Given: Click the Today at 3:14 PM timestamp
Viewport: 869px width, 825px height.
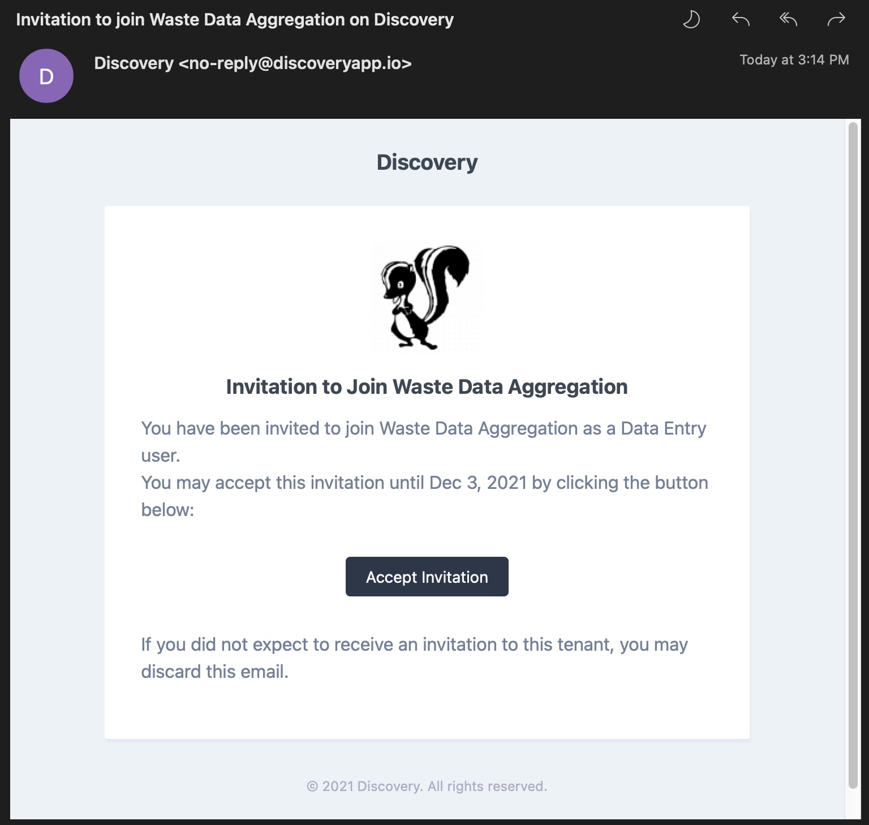Looking at the screenshot, I should pyautogui.click(x=794, y=60).
